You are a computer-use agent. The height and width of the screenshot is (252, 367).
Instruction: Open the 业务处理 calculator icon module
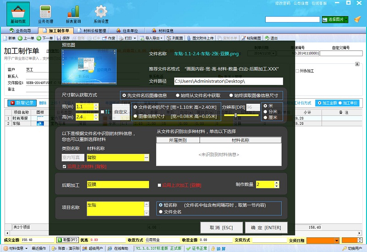tap(45, 14)
